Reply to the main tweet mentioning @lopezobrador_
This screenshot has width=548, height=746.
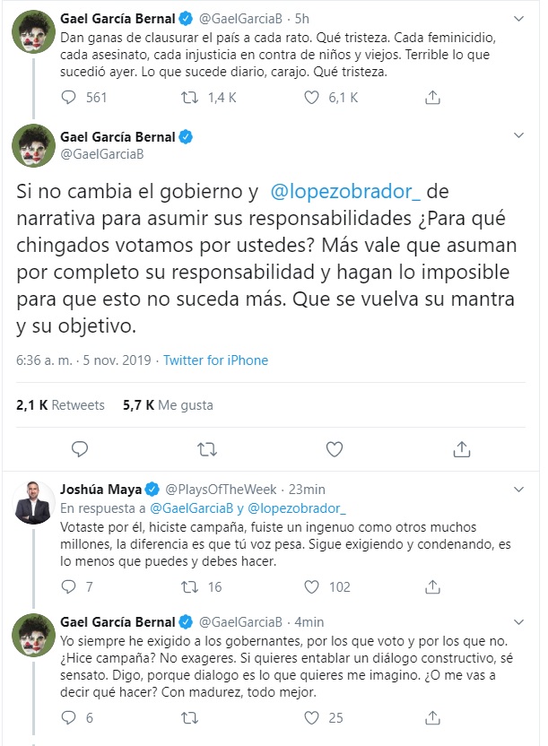pyautogui.click(x=79, y=448)
